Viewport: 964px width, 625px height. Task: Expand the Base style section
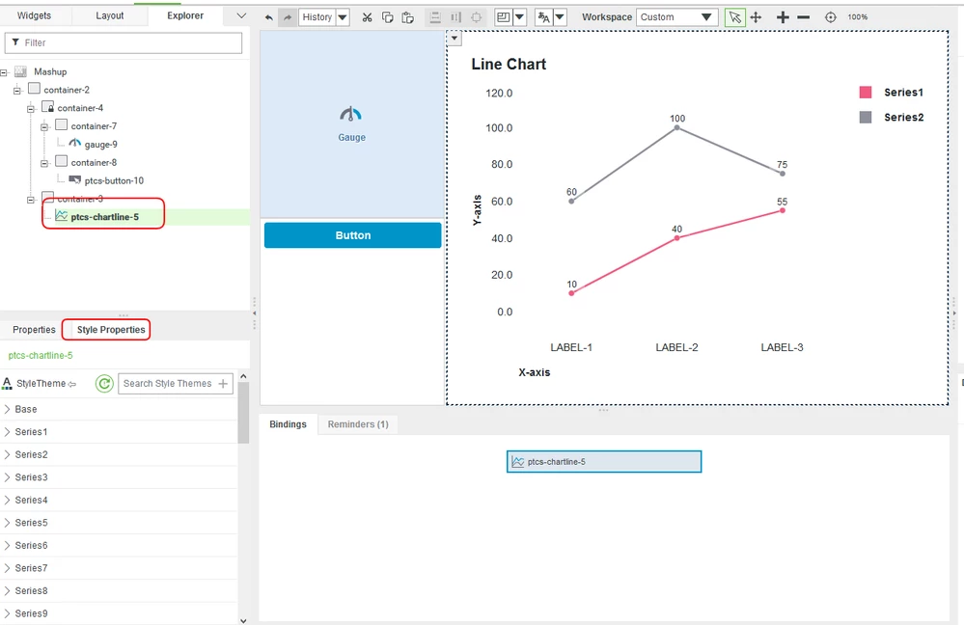coord(8,409)
